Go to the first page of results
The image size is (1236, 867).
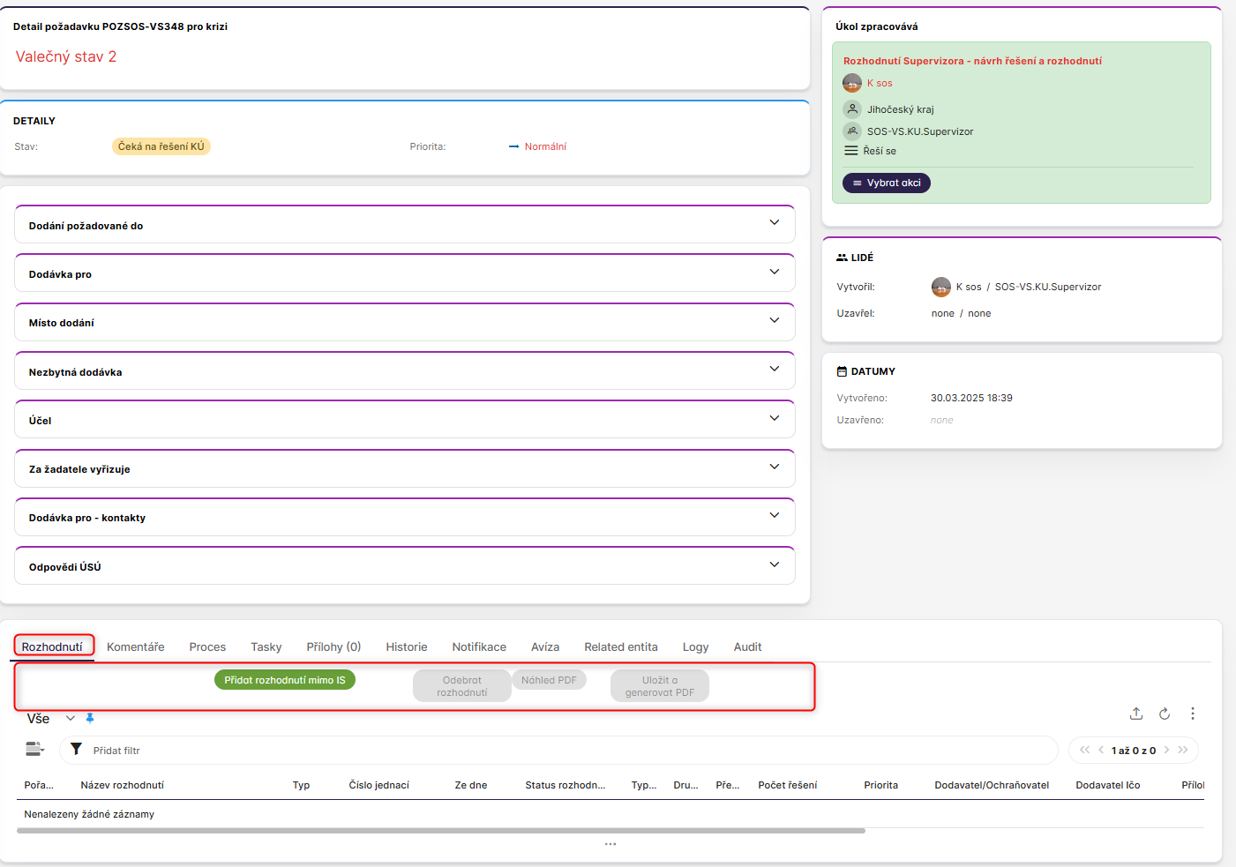(1084, 750)
